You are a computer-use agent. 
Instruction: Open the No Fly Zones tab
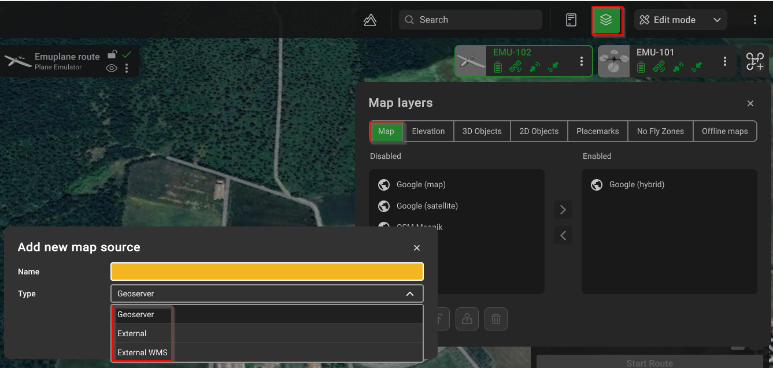[x=660, y=131]
